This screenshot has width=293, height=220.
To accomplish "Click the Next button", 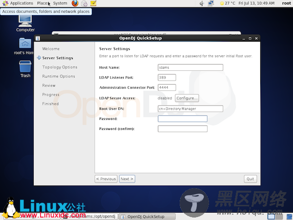I will click(127, 179).
